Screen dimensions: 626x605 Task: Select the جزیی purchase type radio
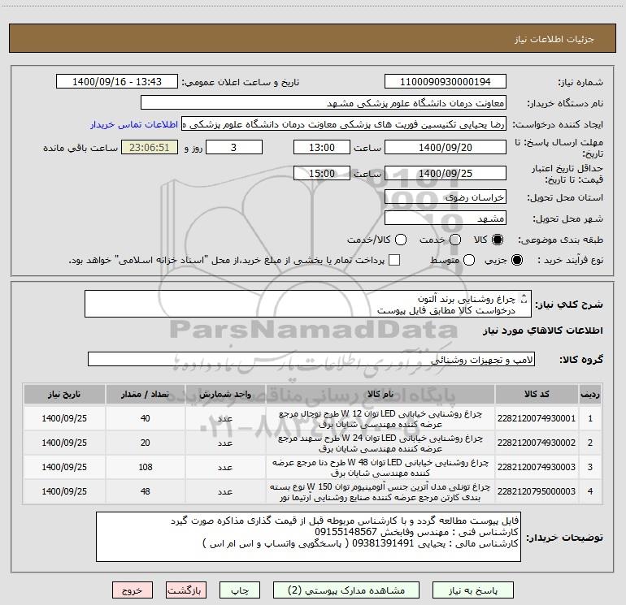[x=517, y=260]
